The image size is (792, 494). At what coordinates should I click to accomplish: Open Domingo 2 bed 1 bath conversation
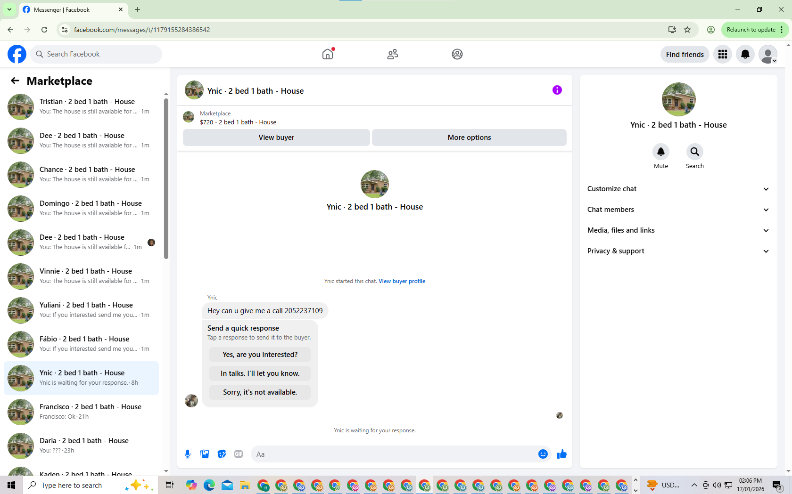[x=81, y=208]
